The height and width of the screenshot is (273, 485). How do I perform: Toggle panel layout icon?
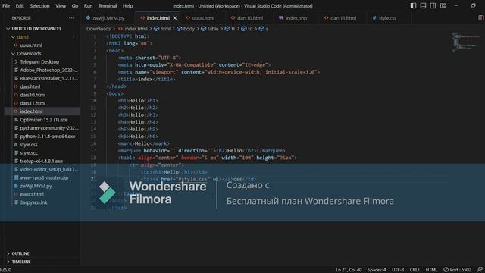(x=423, y=6)
